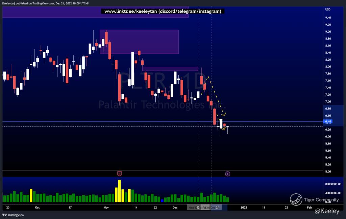Select the 7.00 price axis label
This screenshot has width=346, height=219.
(328, 102)
